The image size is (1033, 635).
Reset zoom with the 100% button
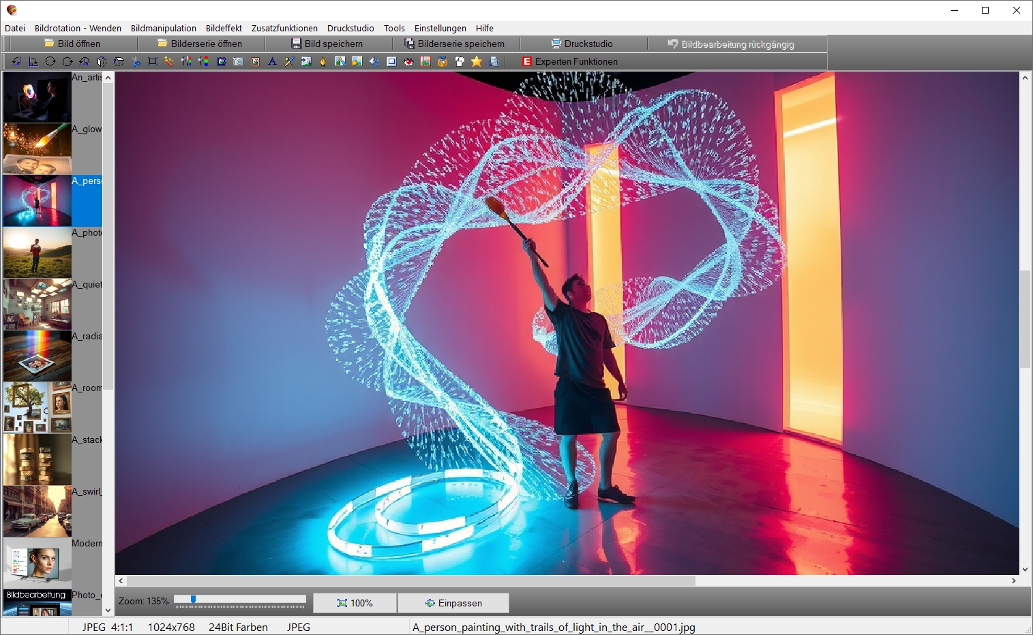[355, 603]
